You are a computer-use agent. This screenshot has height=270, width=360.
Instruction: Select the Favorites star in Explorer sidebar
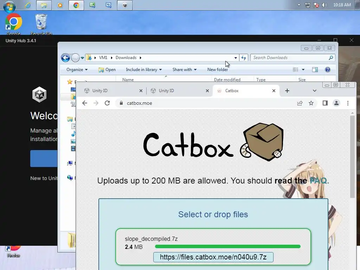(70, 82)
